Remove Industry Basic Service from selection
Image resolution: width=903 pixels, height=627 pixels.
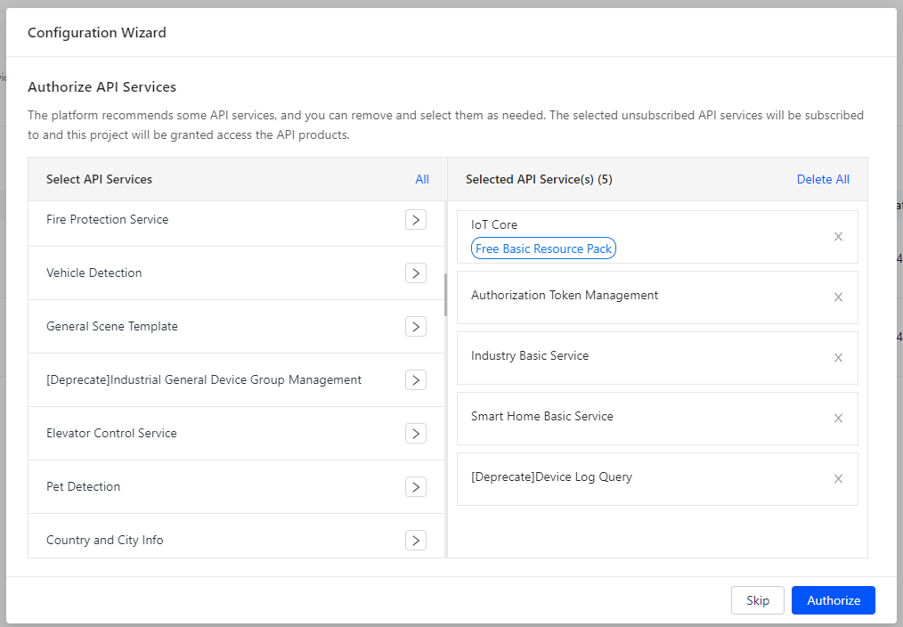point(838,358)
